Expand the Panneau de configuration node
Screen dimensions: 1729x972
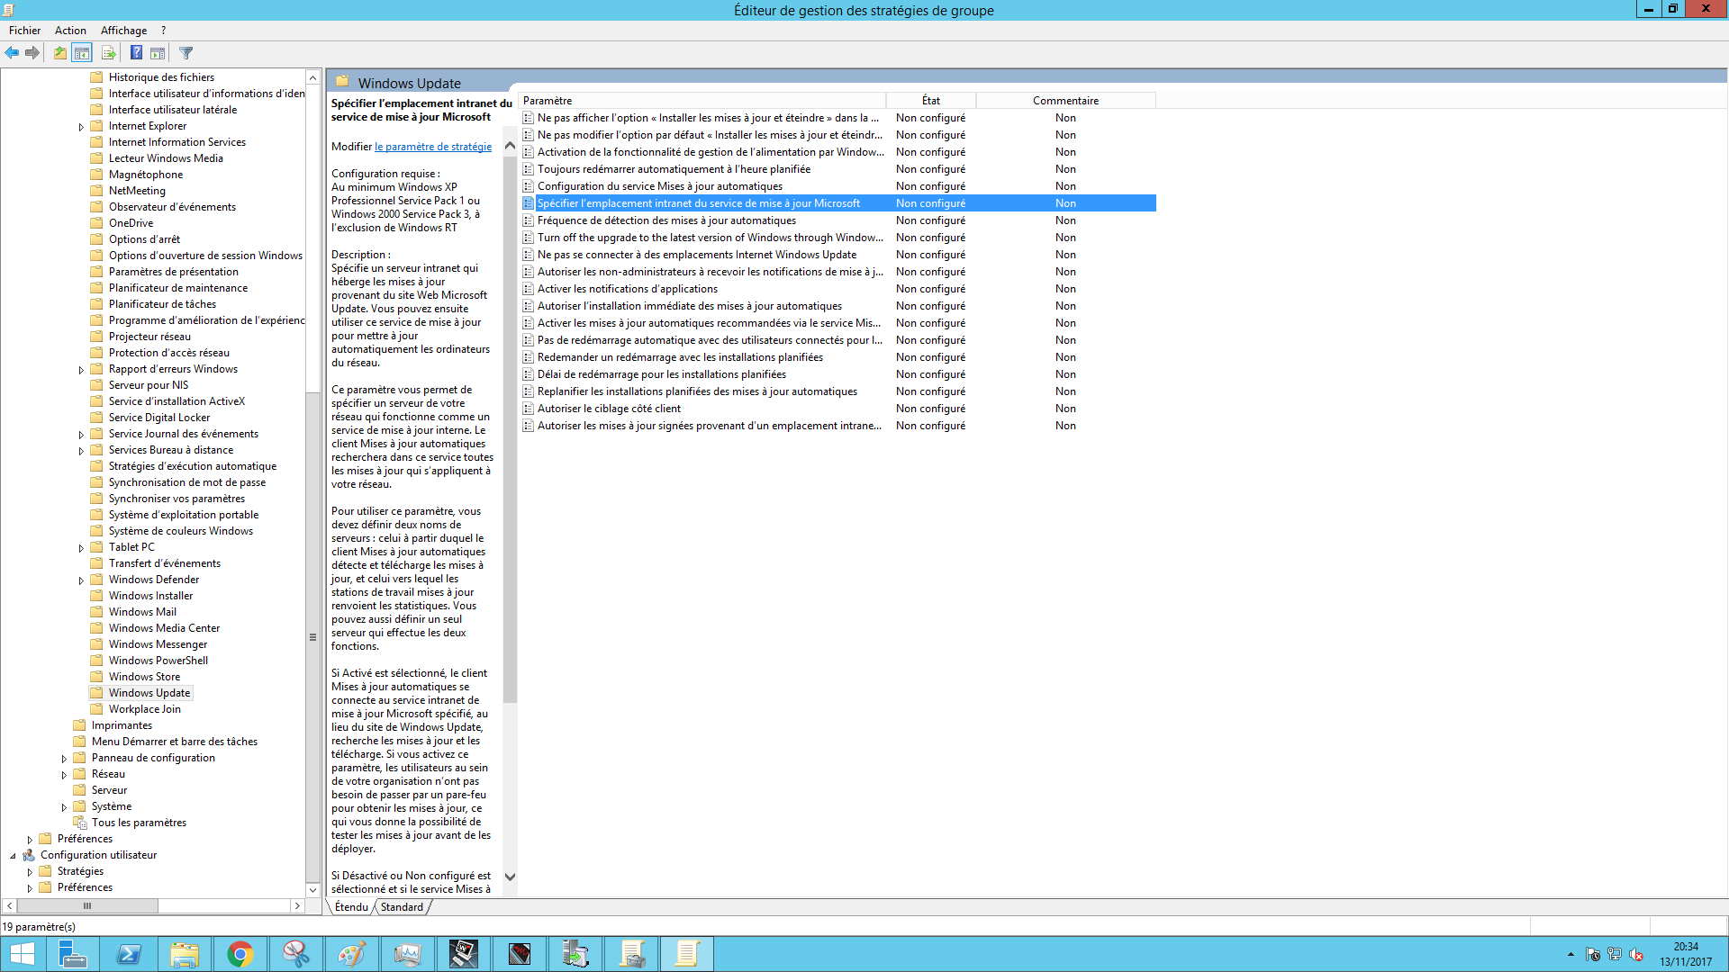tap(64, 759)
